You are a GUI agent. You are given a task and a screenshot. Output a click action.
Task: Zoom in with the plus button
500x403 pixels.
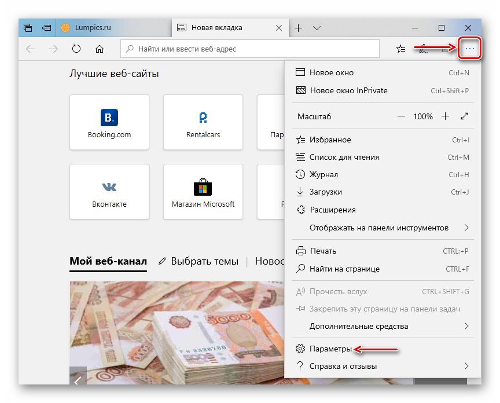[445, 116]
